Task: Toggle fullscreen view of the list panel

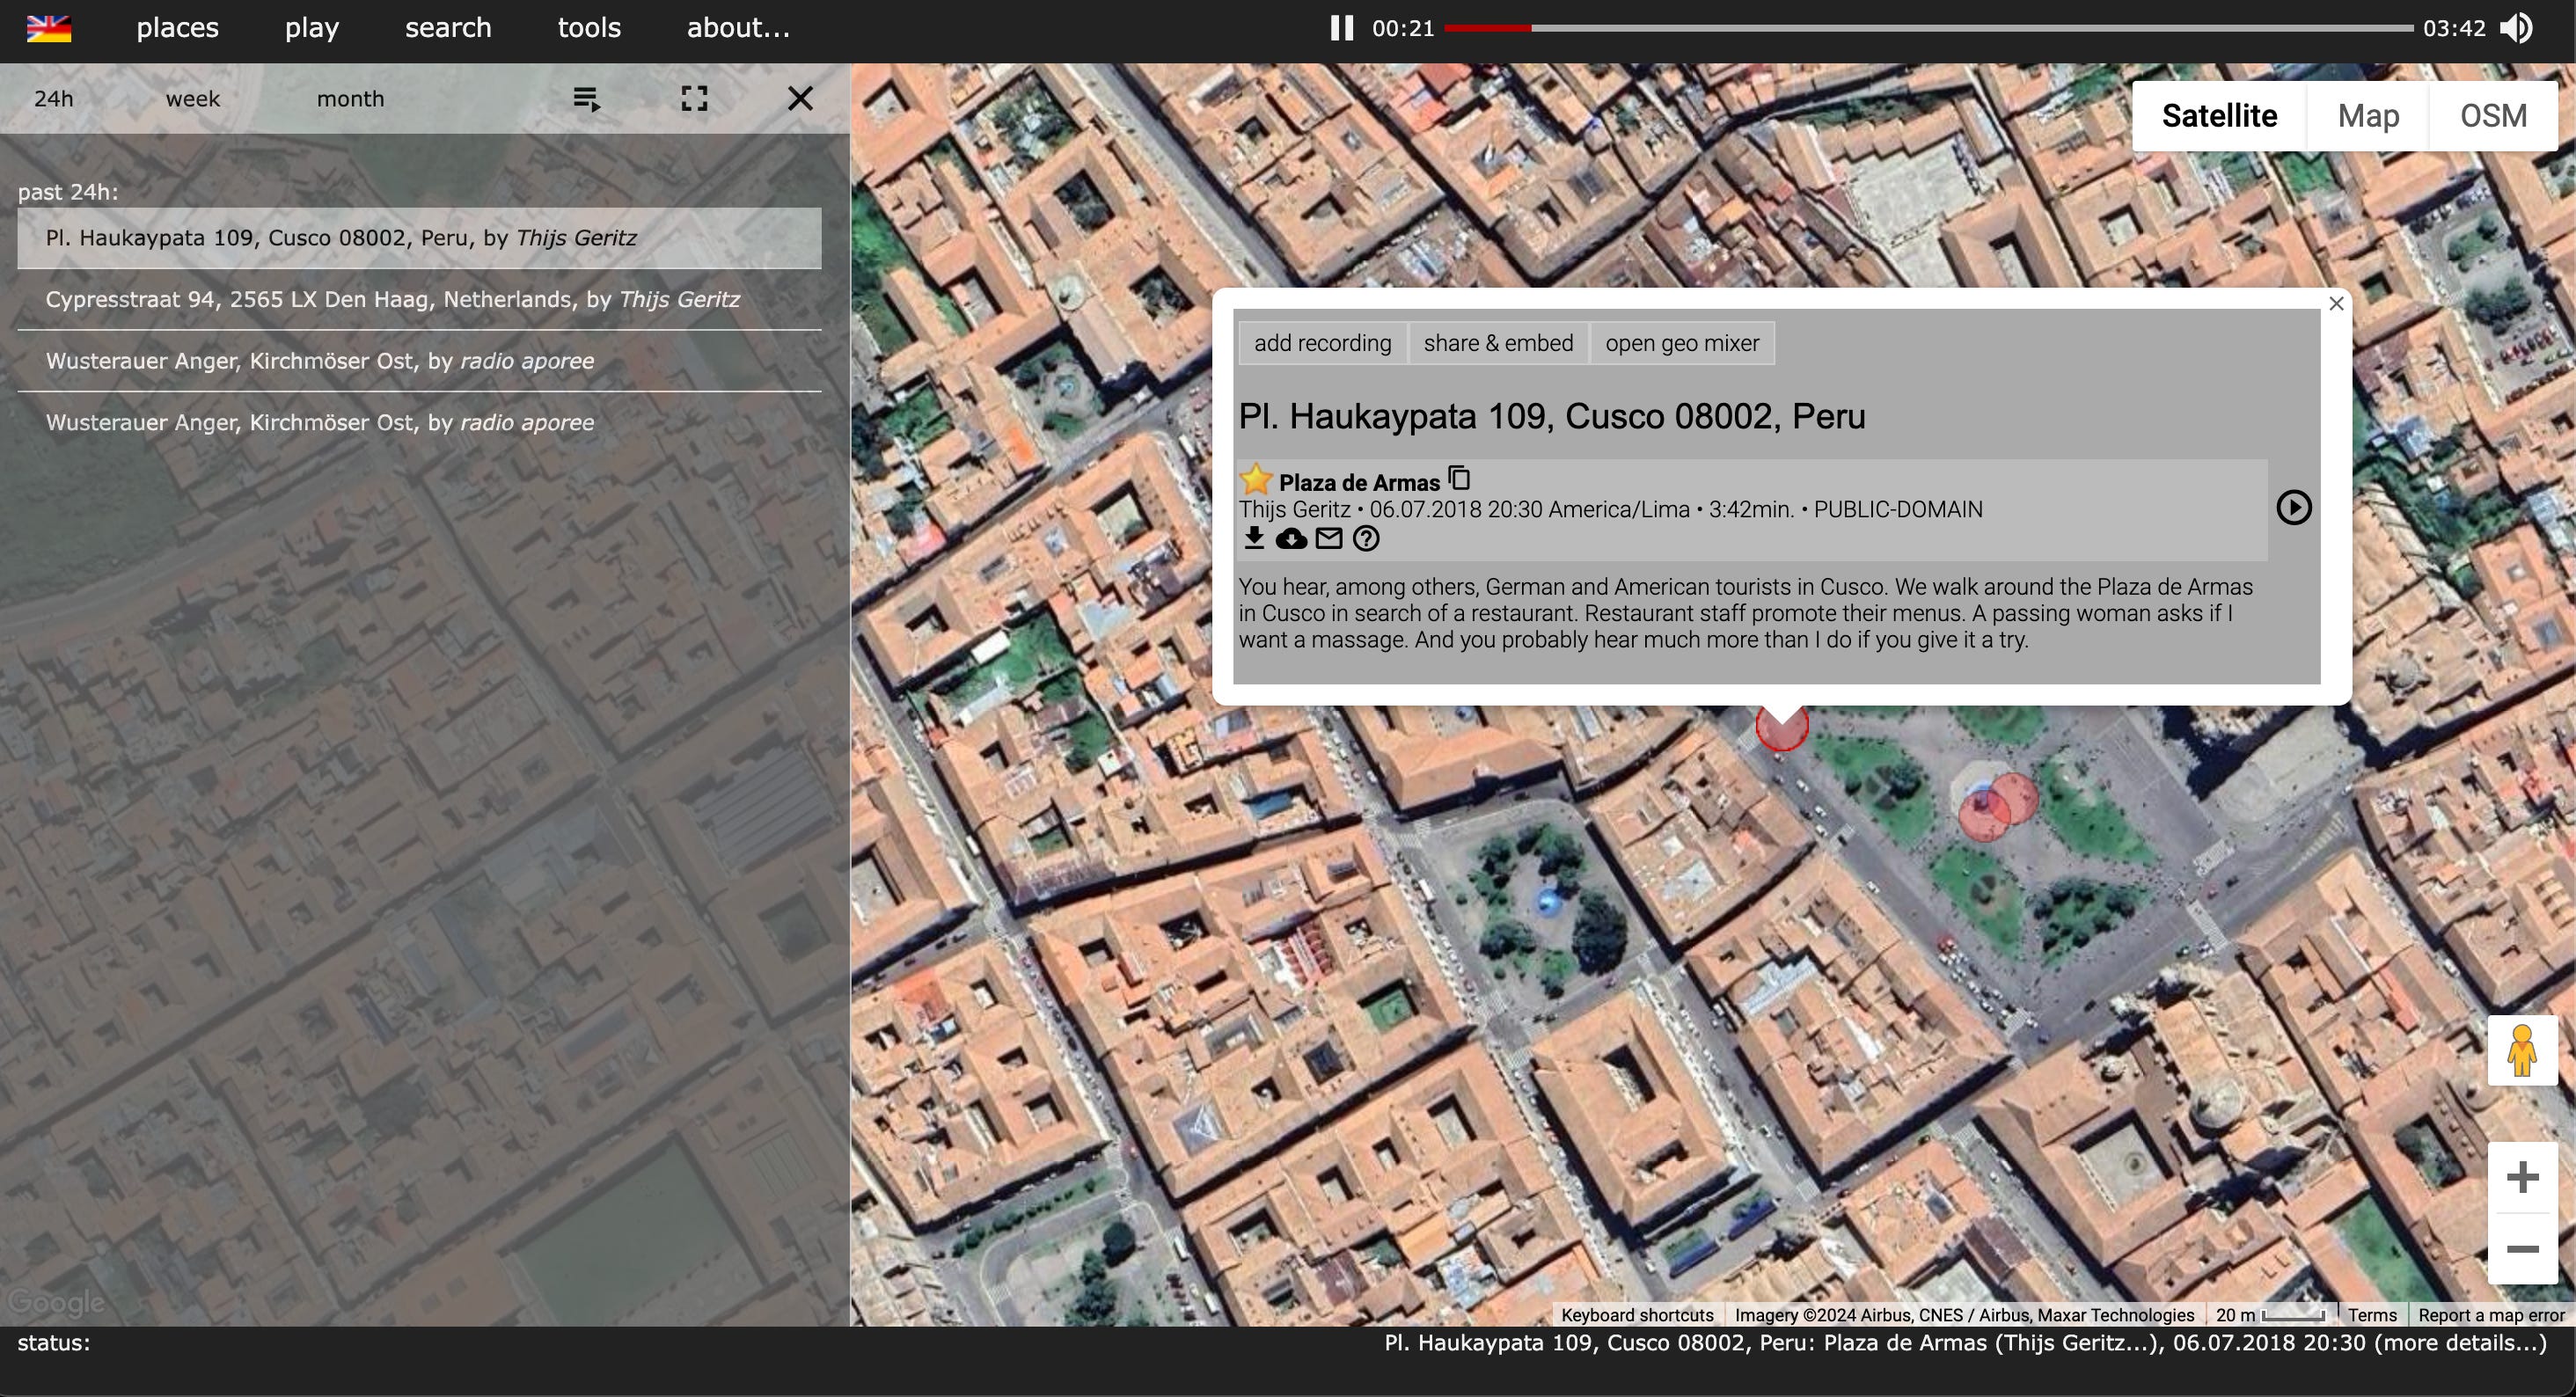Action: tap(694, 98)
